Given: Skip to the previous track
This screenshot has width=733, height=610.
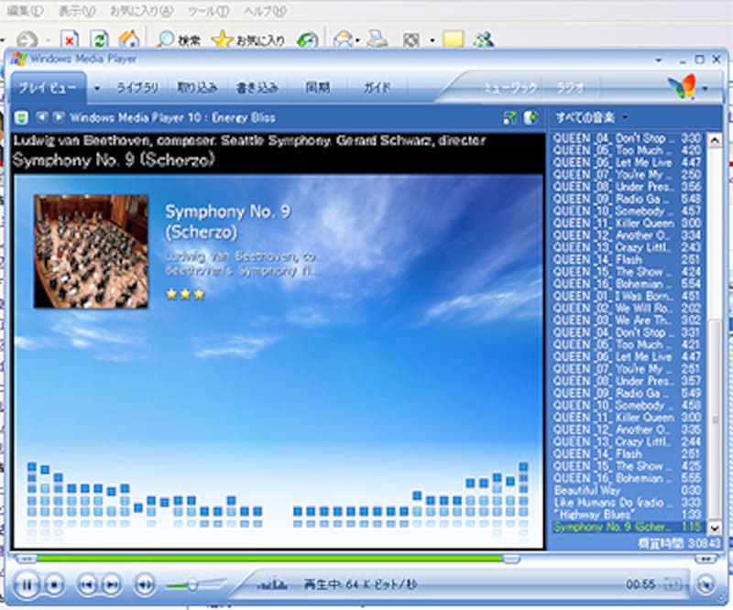Looking at the screenshot, I should (87, 584).
